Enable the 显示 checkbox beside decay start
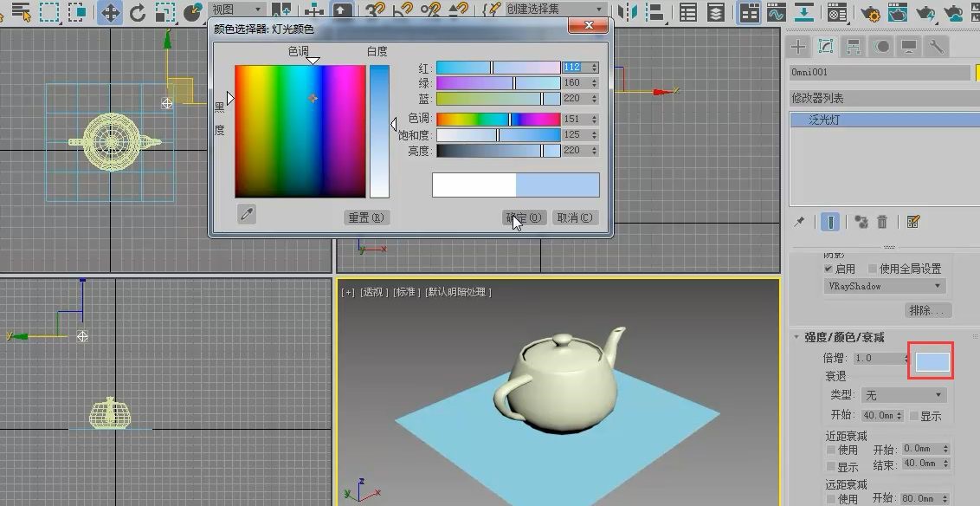Viewport: 980px width, 506px height. 913,415
